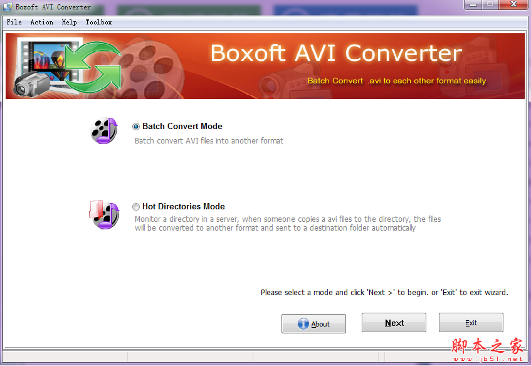
Task: Click the Boxoft title bar app icon
Action: [x=8, y=6]
